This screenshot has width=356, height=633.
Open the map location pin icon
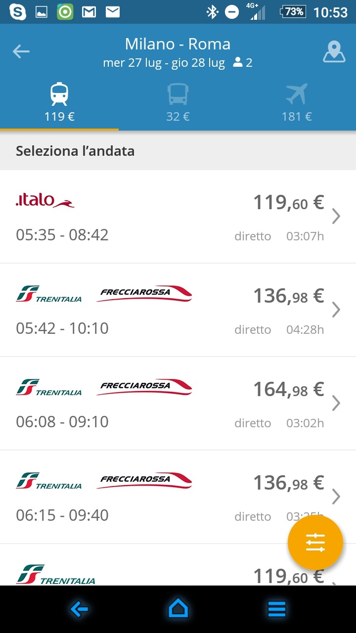click(334, 51)
